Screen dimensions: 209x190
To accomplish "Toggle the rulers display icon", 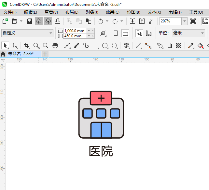I will pyautogui.click(x=205, y=21).
